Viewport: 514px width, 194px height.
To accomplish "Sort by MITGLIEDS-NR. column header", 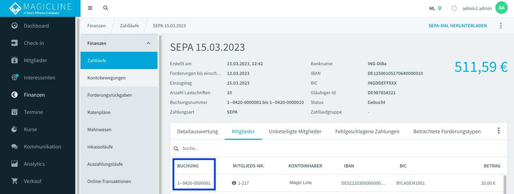I will tap(248, 166).
